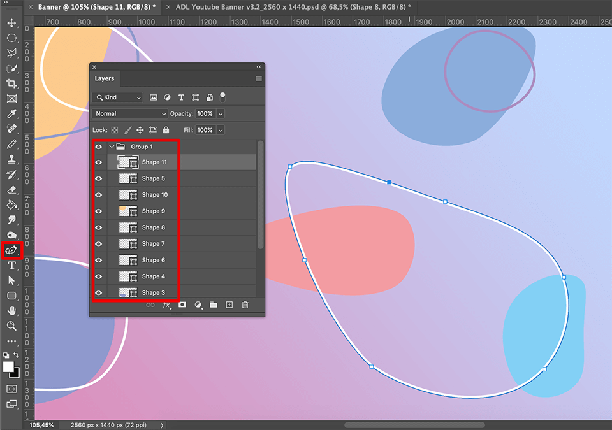
Task: Click the Fill percentage field
Action: [205, 130]
